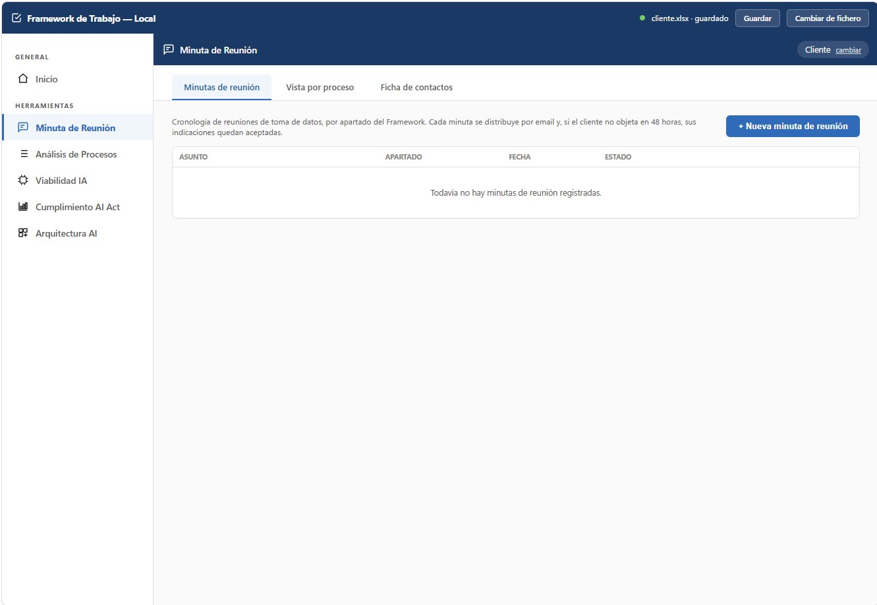
Task: Select Minuta de Reunión sidebar item
Action: (x=77, y=128)
